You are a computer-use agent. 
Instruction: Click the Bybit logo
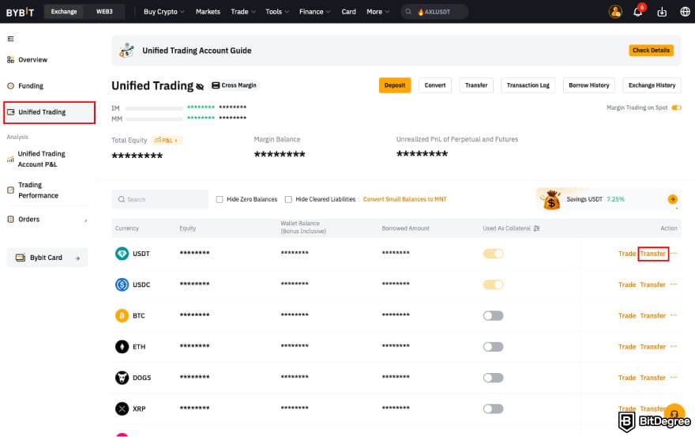pos(20,12)
